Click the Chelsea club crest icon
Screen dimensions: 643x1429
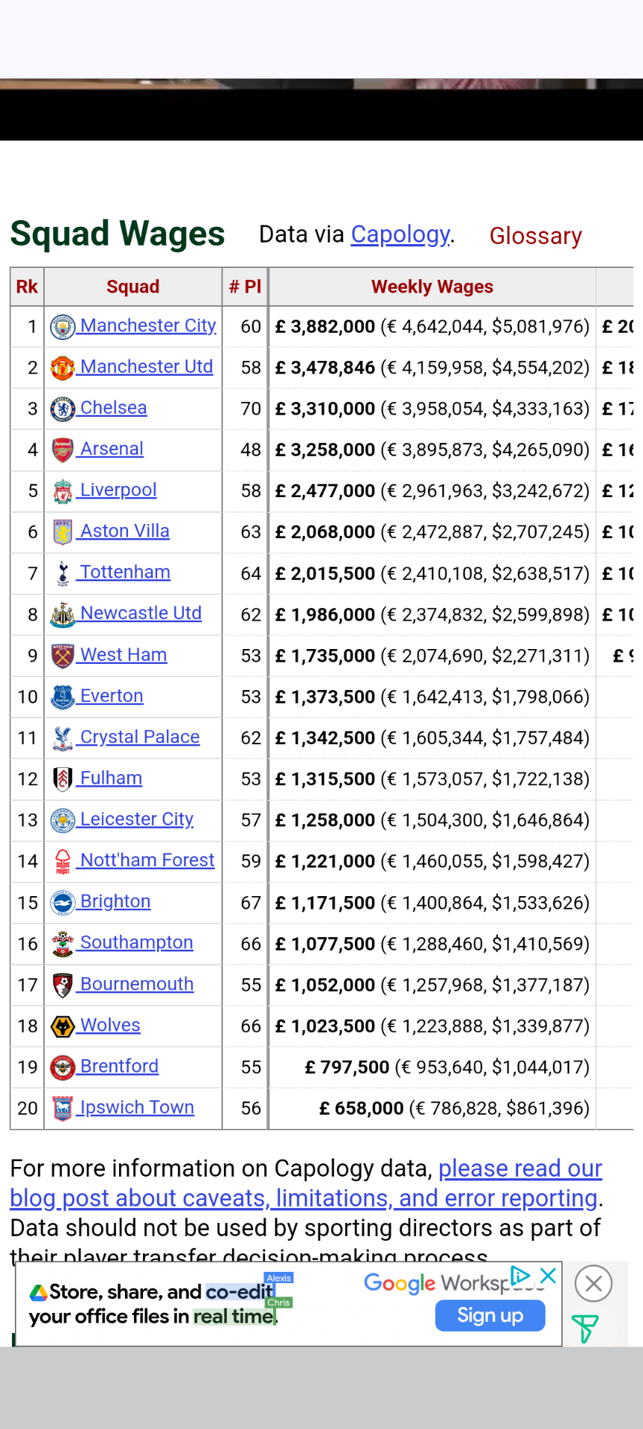coord(63,409)
